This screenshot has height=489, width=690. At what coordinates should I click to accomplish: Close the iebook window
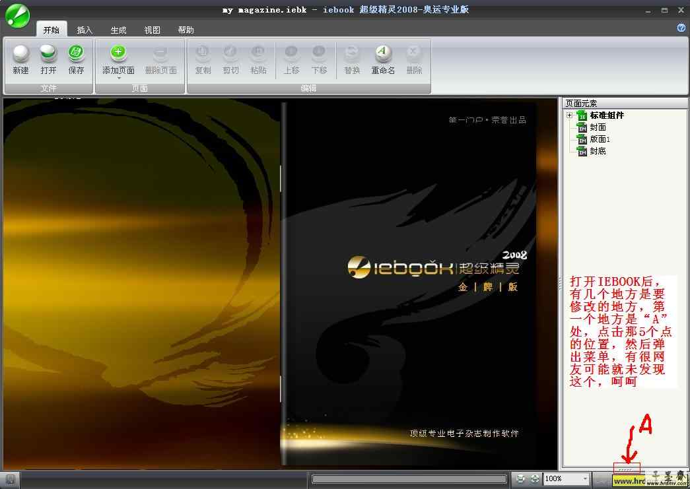click(680, 10)
